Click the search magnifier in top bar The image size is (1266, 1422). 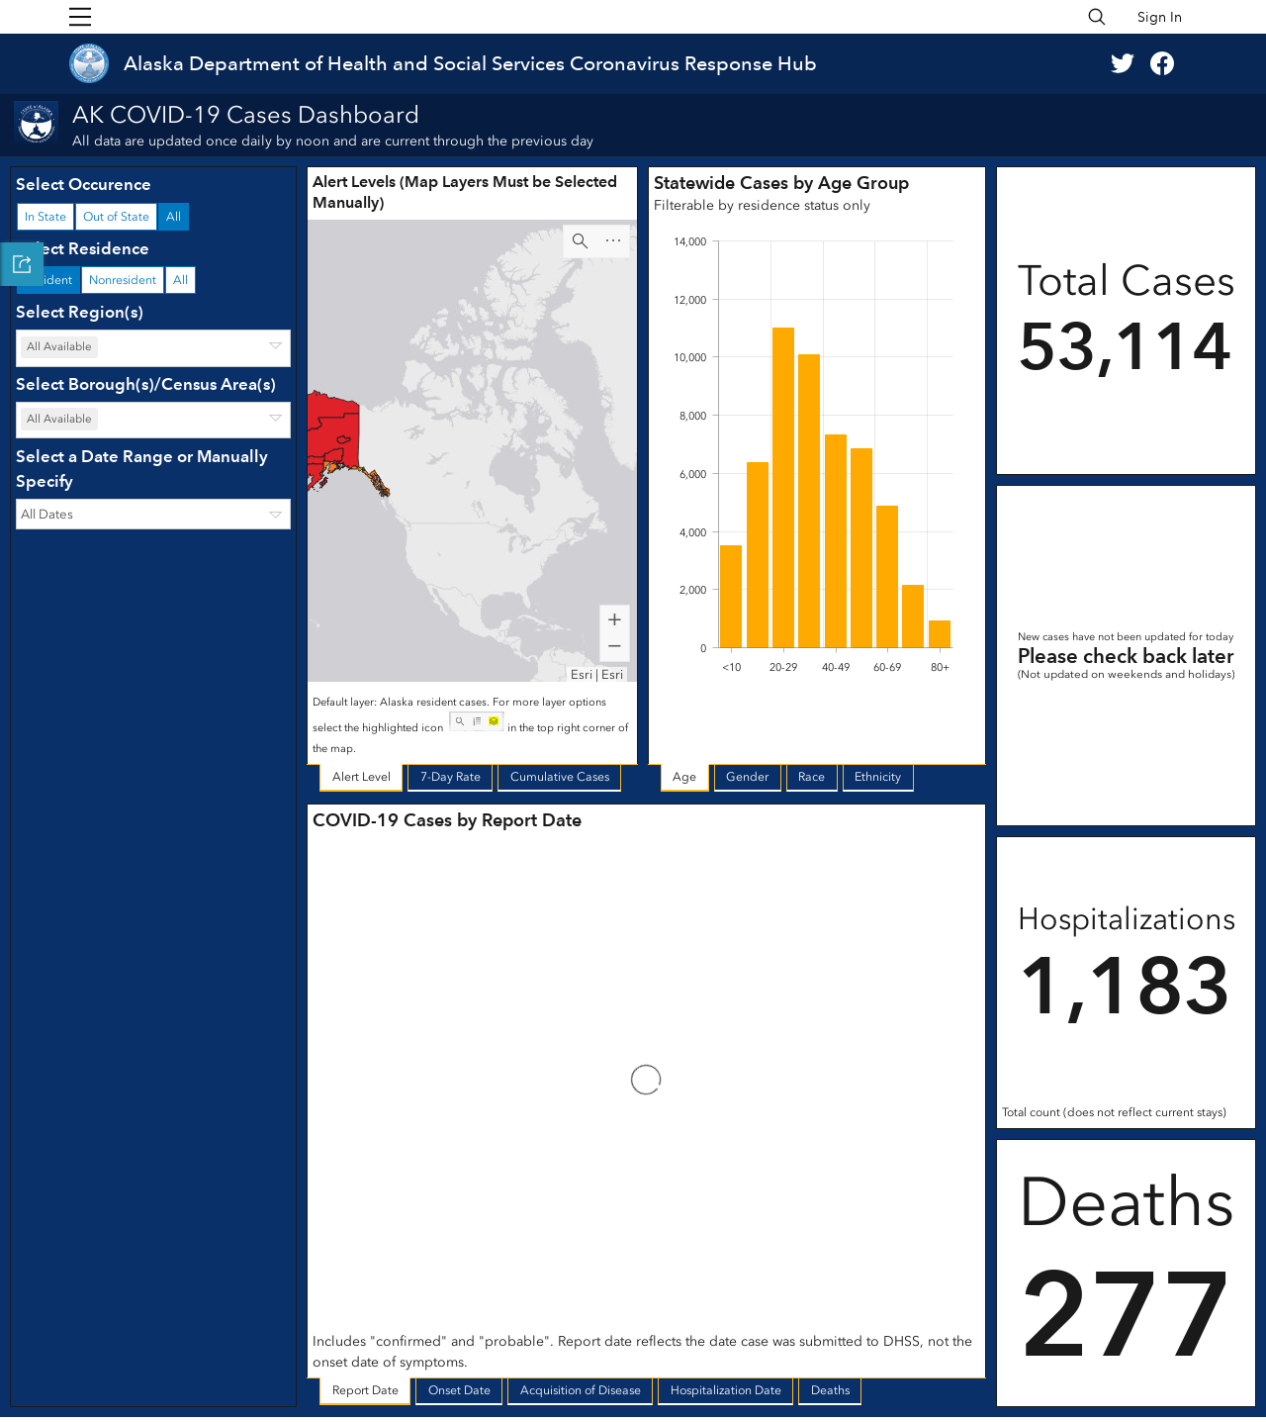[1096, 17]
